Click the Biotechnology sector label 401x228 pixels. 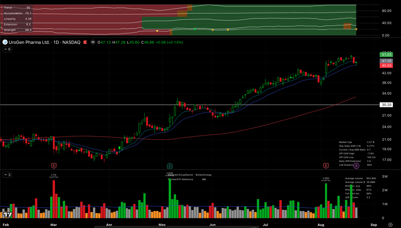click(x=204, y=175)
